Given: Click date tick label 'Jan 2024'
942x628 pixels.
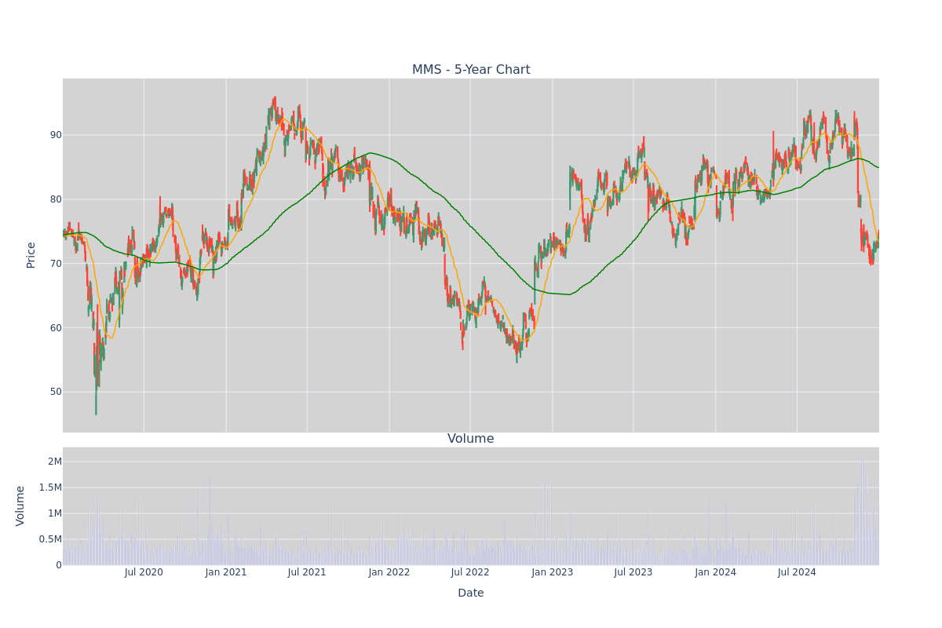Looking at the screenshot, I should pyautogui.click(x=716, y=572).
